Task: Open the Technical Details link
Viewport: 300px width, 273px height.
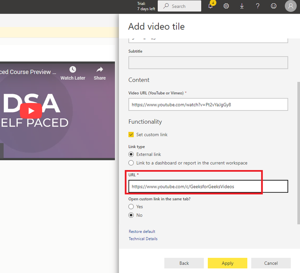Action: (x=143, y=239)
